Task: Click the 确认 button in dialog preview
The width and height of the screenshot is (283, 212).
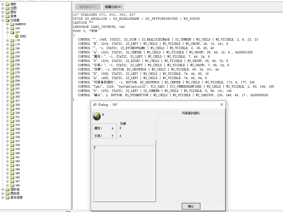Action: pyautogui.click(x=191, y=206)
